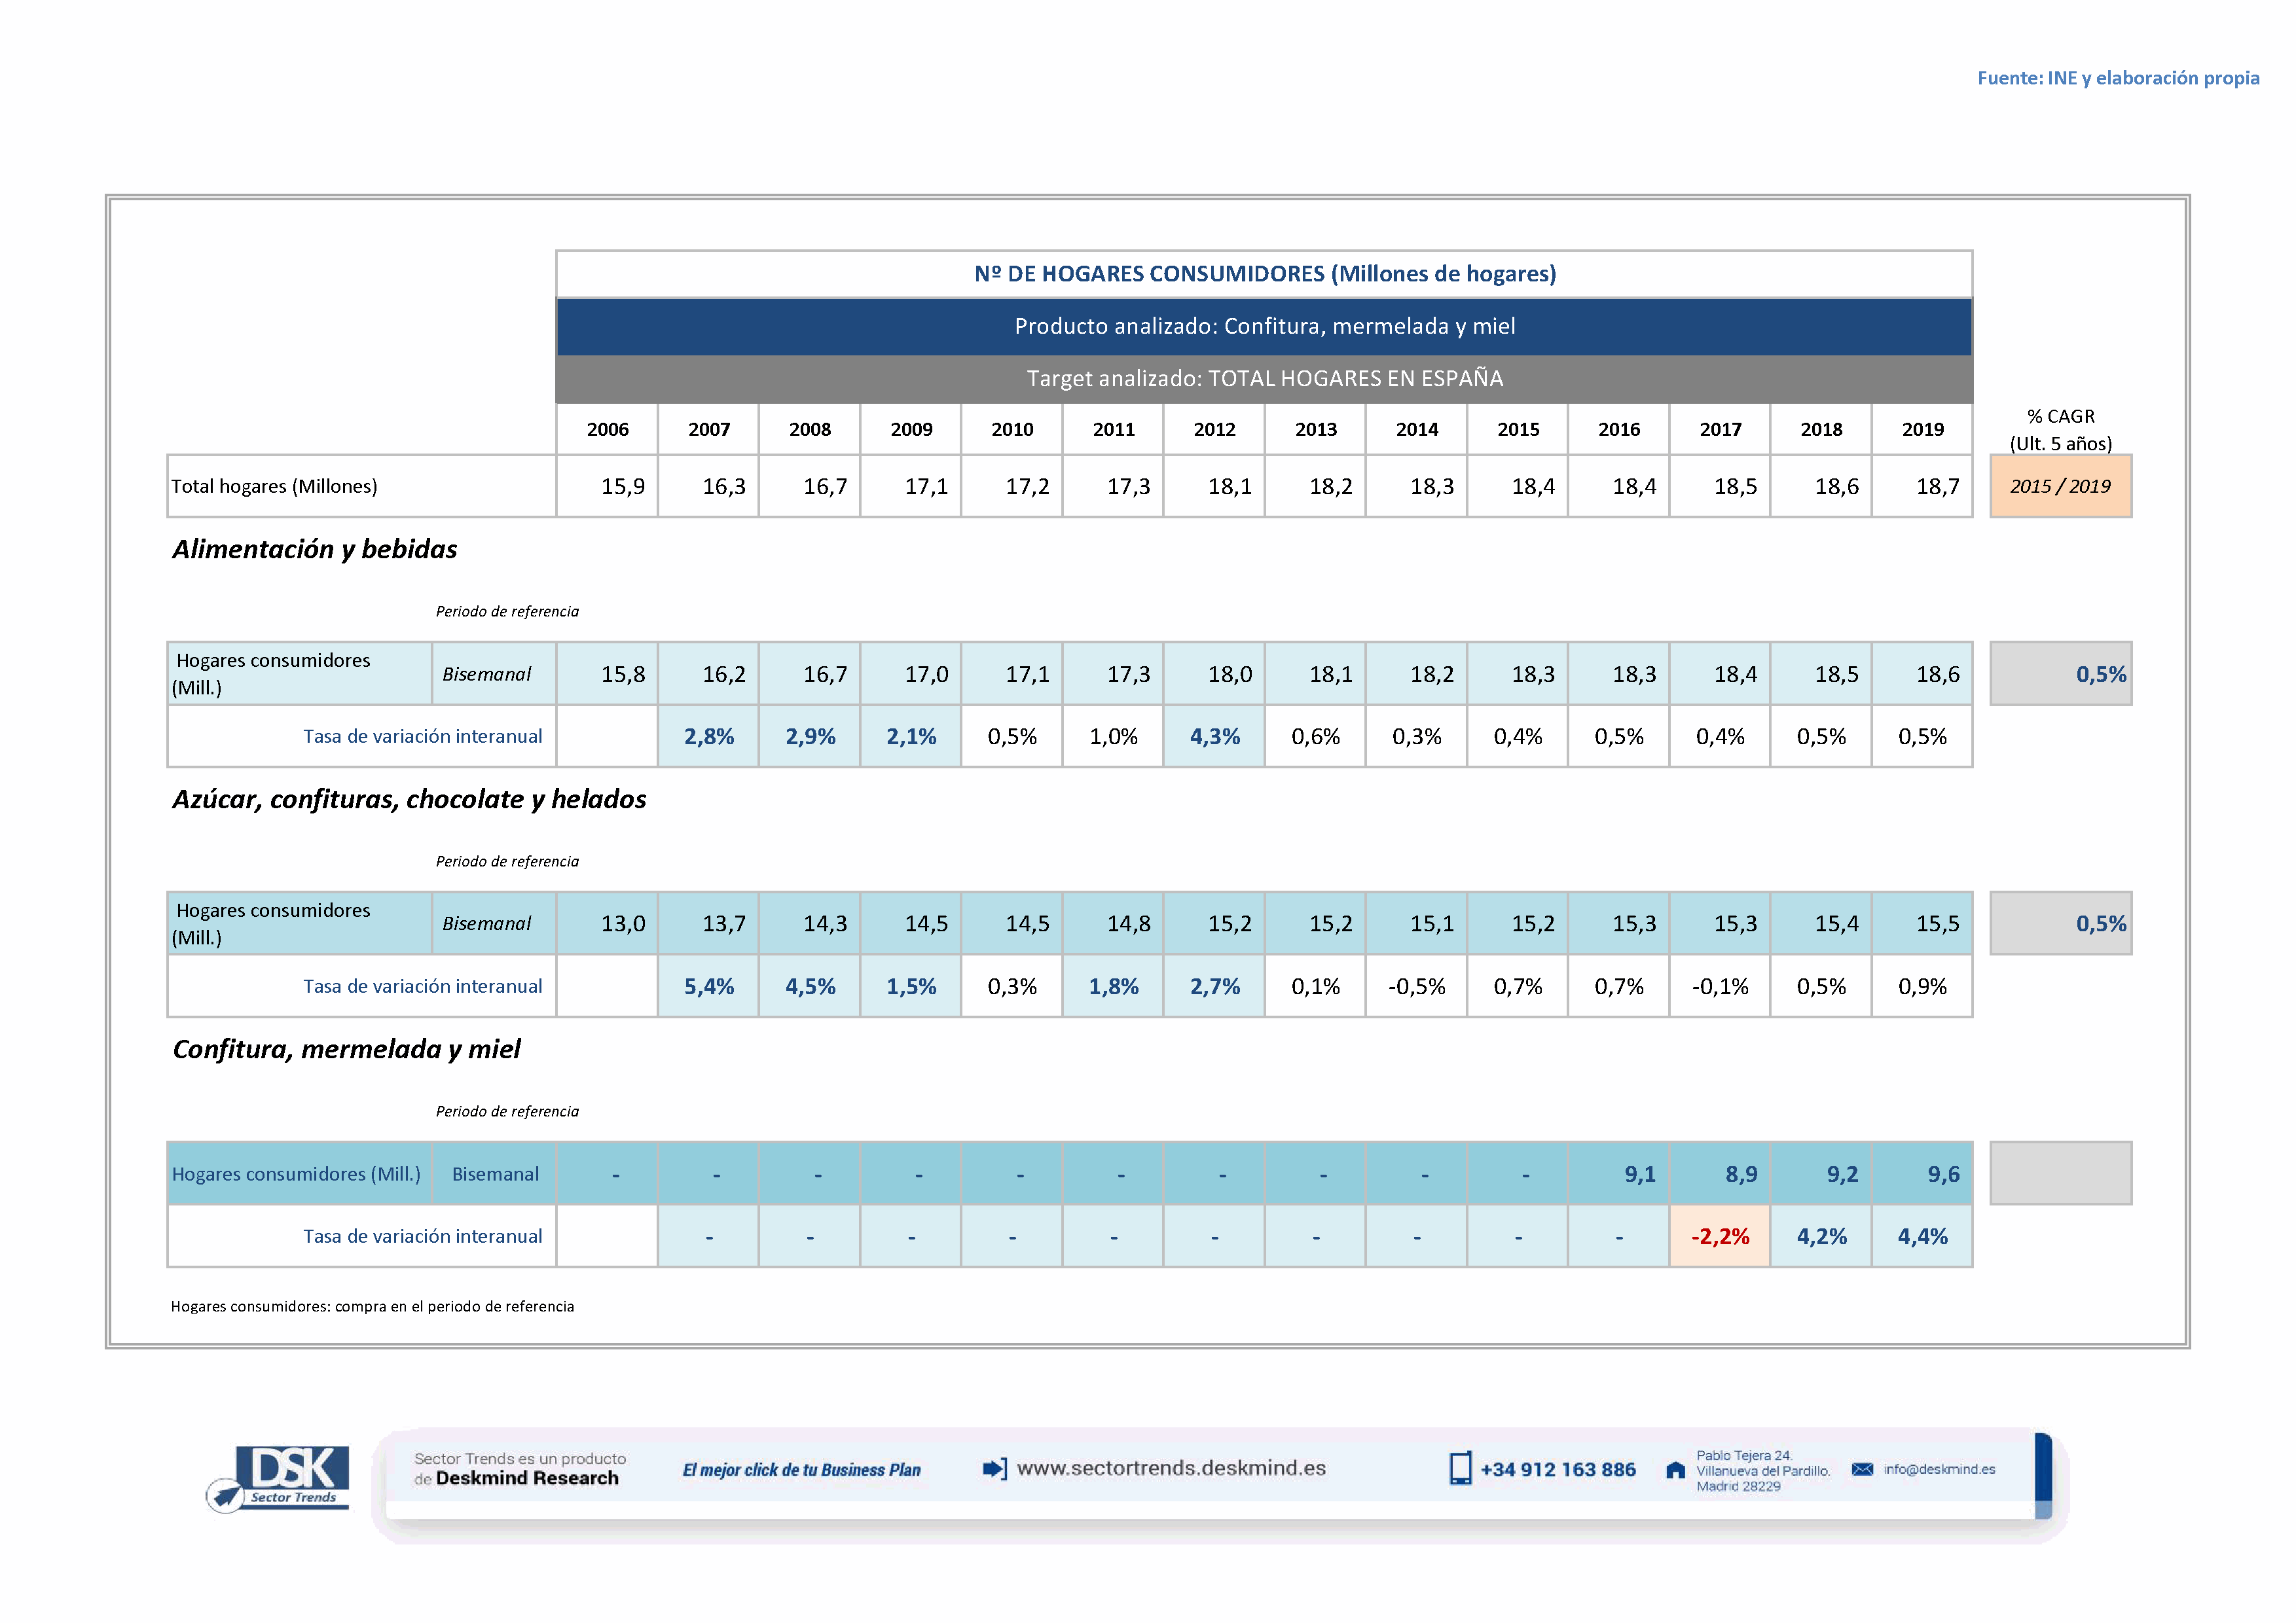
Task: Click the orange 2015 / 2019 CAGR cell
Action: [2060, 487]
